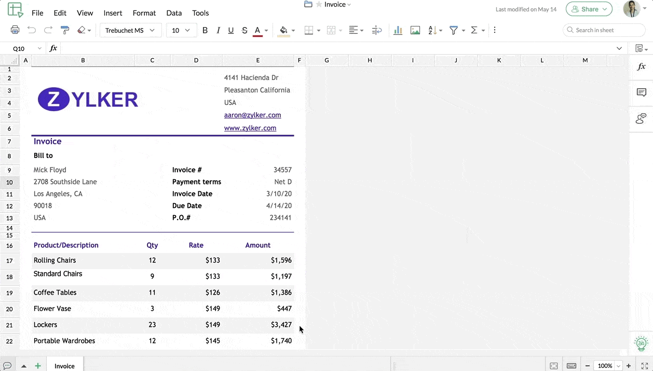Screen dimensions: 653x371
Task: Click the Share button
Action: click(x=589, y=9)
